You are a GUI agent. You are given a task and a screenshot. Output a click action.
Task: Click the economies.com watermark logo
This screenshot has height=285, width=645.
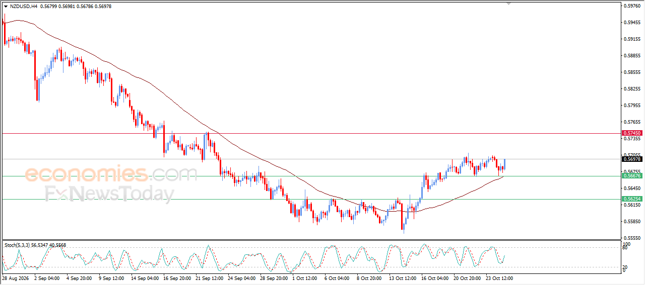[111, 174]
